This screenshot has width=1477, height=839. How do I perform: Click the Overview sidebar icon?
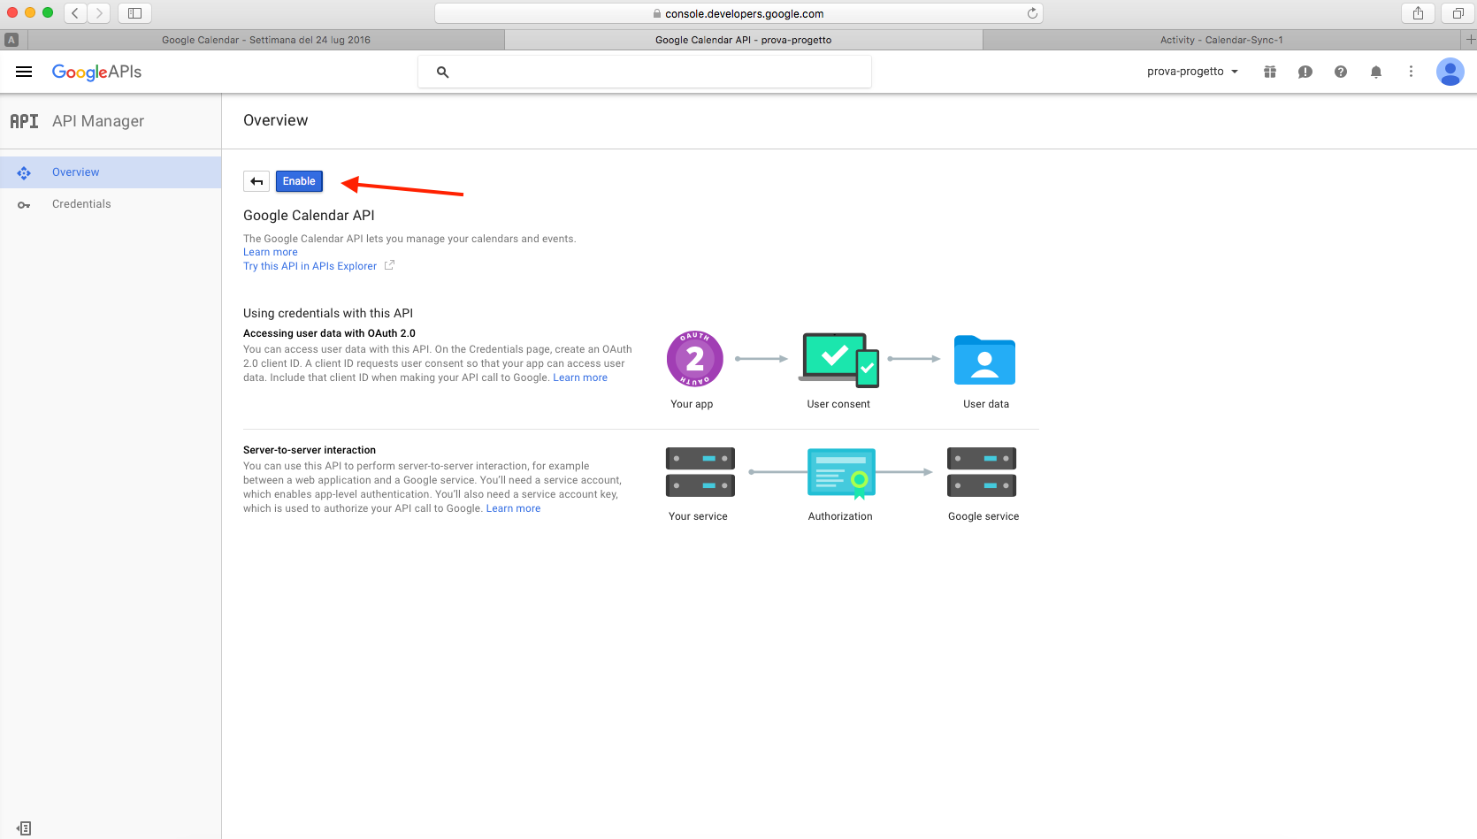24,173
